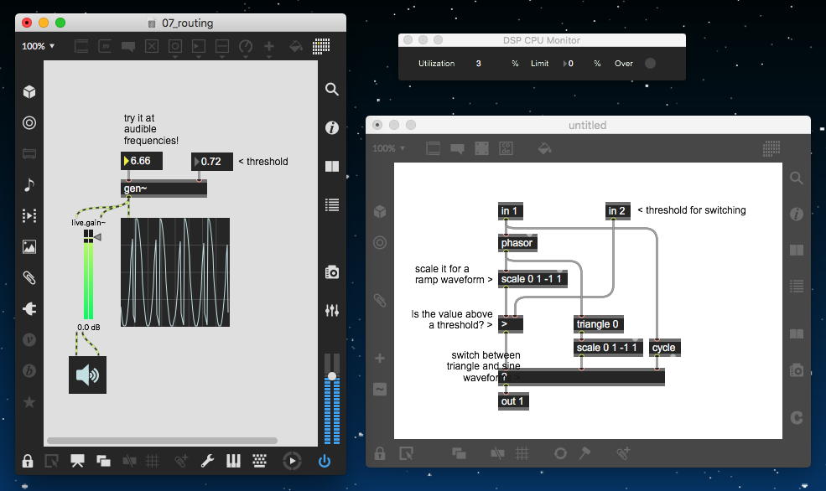This screenshot has height=491, width=826.
Task: Open the 100% zoom dropdown in untitled gen window
Action: coord(389,148)
